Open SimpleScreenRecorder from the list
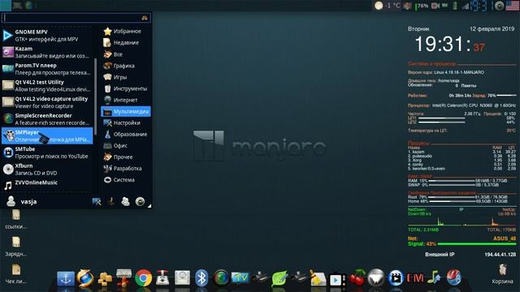Image resolution: width=520 pixels, height=292 pixels. tap(47, 119)
